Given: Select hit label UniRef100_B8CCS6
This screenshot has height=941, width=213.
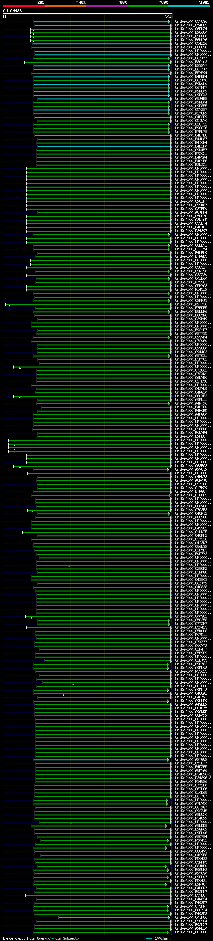Looking at the screenshot, I should pos(191,47).
